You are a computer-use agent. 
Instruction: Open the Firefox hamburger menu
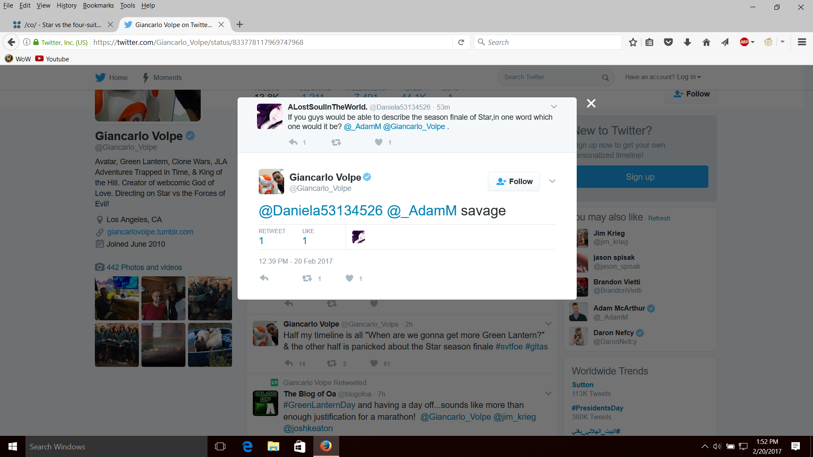point(802,42)
